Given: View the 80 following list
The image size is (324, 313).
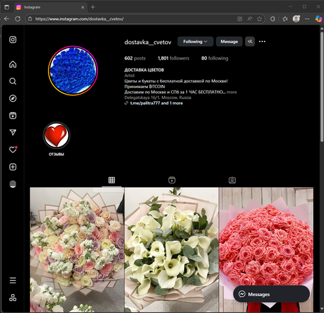Looking at the screenshot, I should (214, 58).
